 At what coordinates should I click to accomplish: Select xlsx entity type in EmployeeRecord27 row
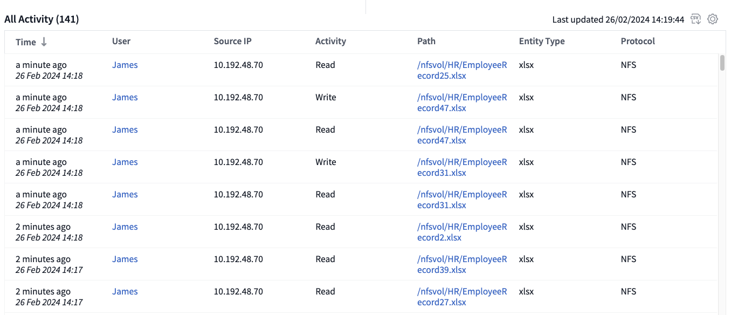click(526, 291)
